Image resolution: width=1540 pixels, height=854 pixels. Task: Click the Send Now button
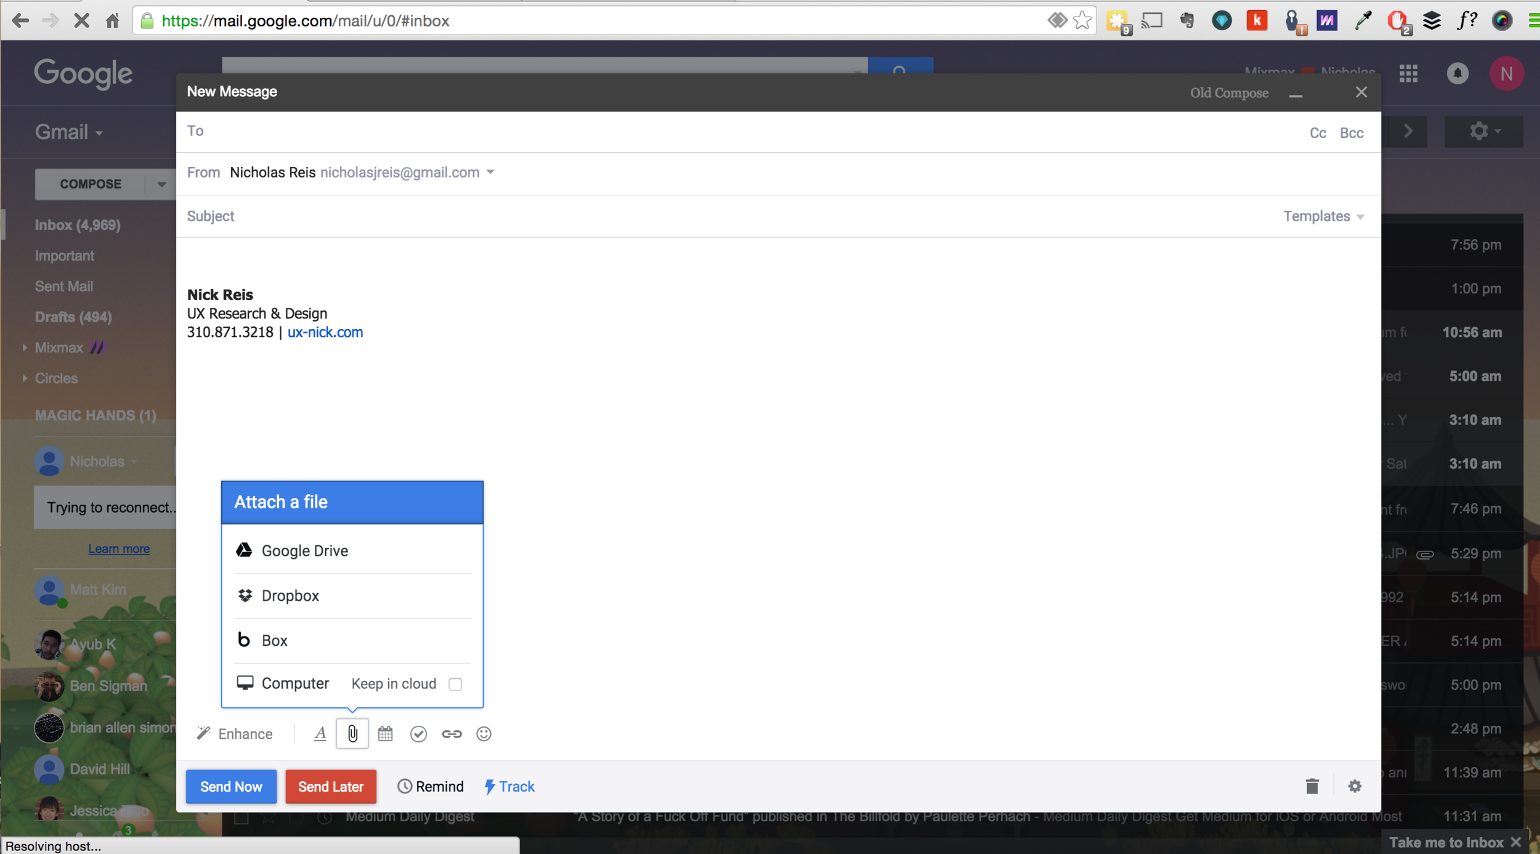coord(231,786)
